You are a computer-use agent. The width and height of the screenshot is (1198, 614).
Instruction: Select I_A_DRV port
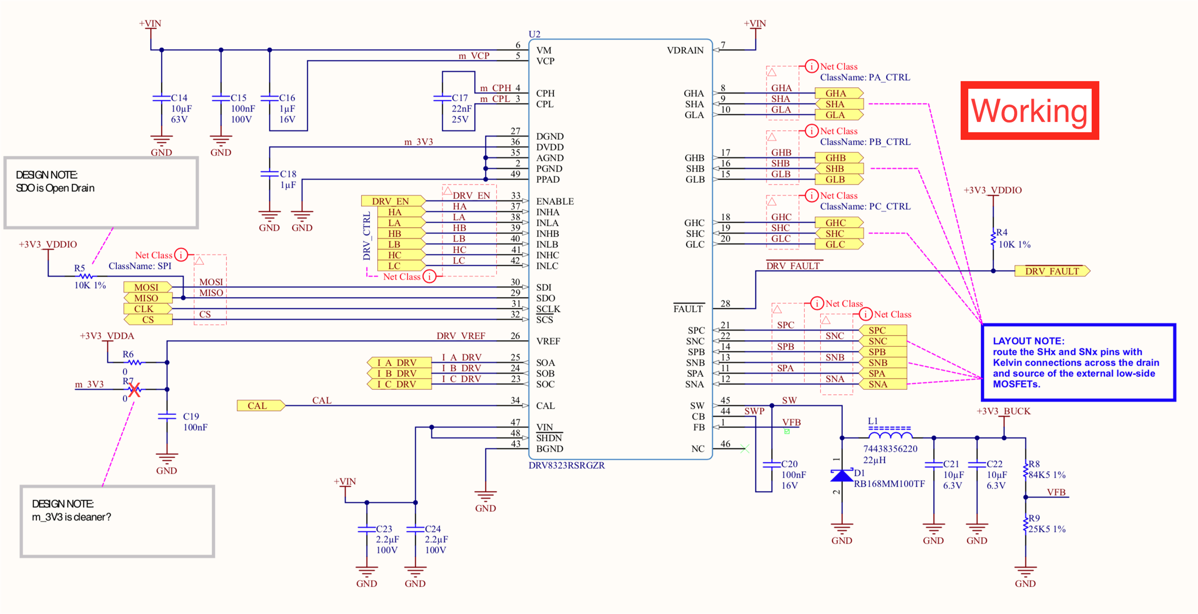(x=399, y=362)
